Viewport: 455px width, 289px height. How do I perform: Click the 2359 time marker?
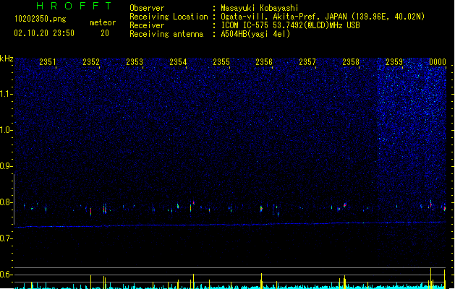(x=394, y=61)
